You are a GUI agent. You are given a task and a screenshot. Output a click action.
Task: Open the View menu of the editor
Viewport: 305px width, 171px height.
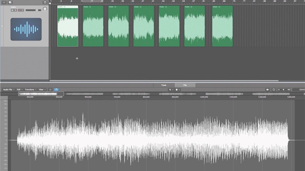(42, 89)
